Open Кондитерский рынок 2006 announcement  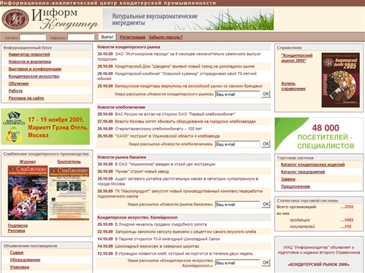tap(318, 264)
